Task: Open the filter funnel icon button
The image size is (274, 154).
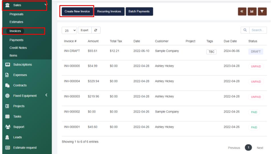Action: pos(262,11)
